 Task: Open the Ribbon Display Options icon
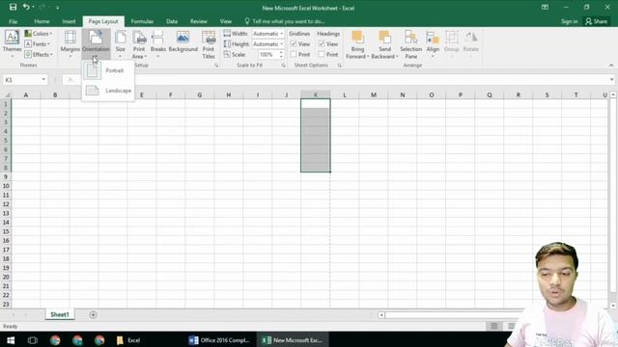(545, 7)
